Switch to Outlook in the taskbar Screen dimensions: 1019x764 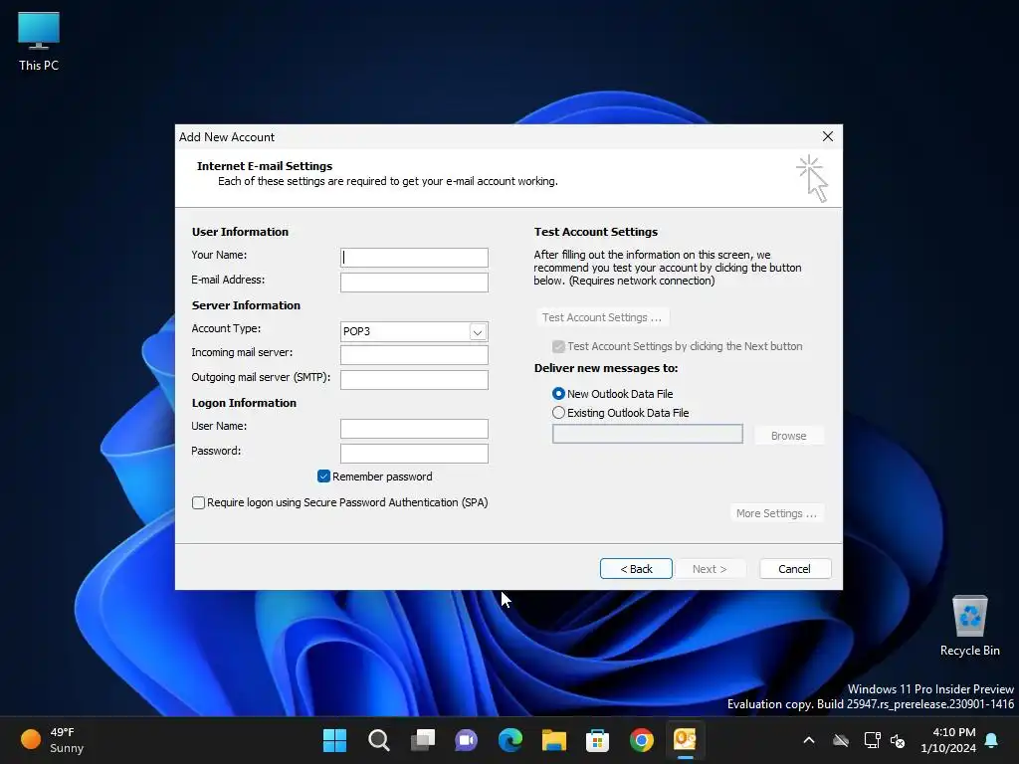click(685, 740)
